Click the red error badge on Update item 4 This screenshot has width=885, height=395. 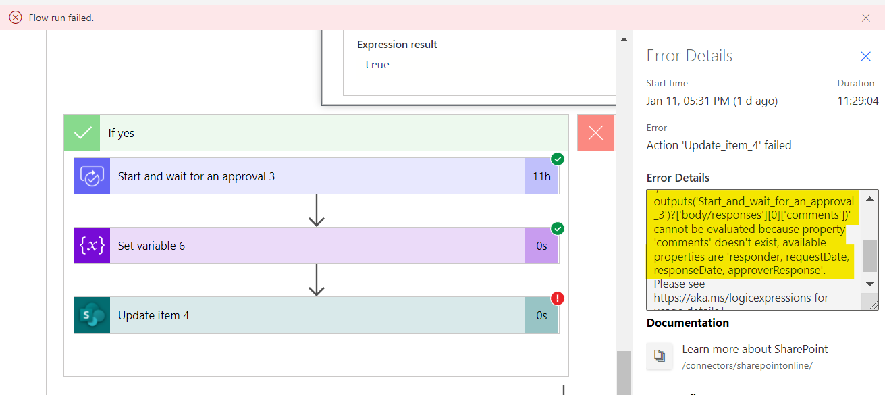click(558, 298)
